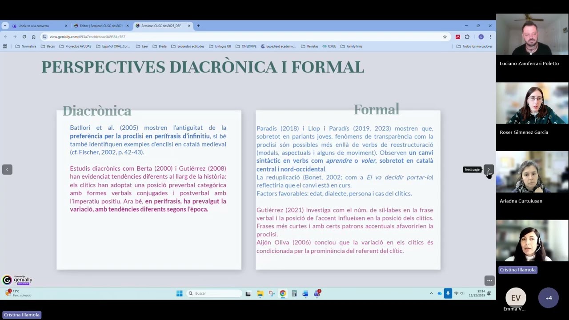Reload the current browser page
Image resolution: width=569 pixels, height=320 pixels.
[x=24, y=37]
